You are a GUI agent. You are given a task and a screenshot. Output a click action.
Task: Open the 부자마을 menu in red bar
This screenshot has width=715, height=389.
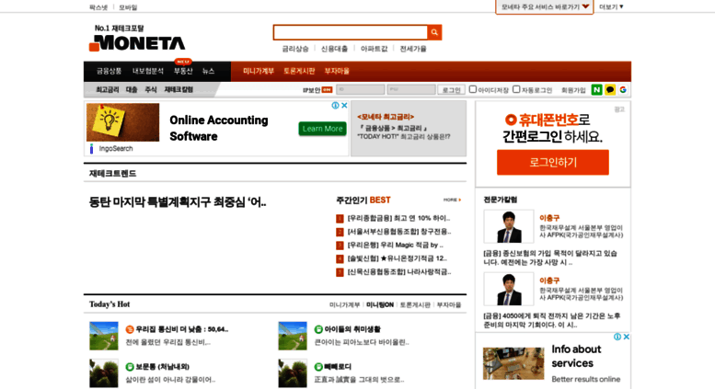[337, 71]
